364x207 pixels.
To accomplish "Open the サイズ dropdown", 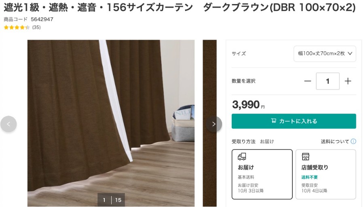I will click(x=325, y=54).
